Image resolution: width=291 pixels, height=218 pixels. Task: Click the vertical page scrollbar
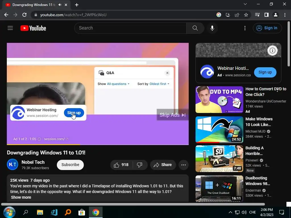(289, 44)
